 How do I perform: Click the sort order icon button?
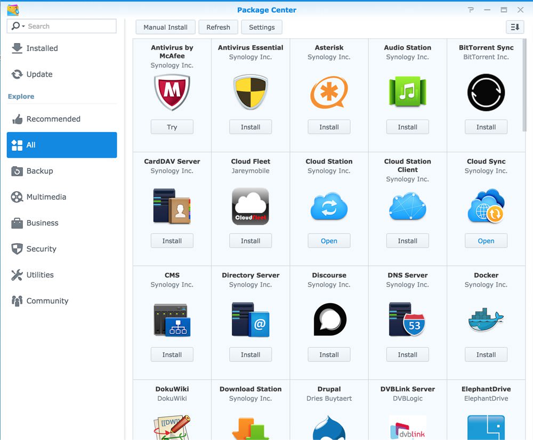[x=515, y=27]
